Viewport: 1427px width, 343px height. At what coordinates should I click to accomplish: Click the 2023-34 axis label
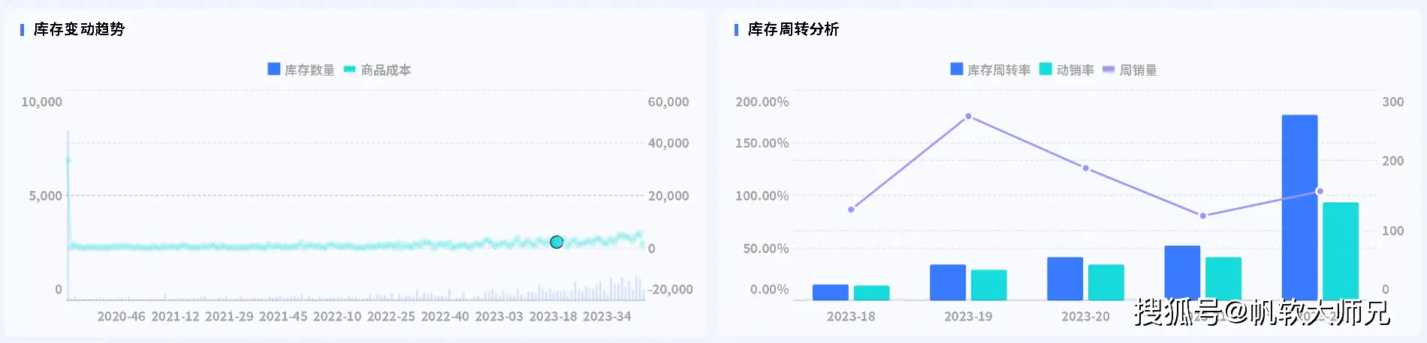[x=607, y=316]
